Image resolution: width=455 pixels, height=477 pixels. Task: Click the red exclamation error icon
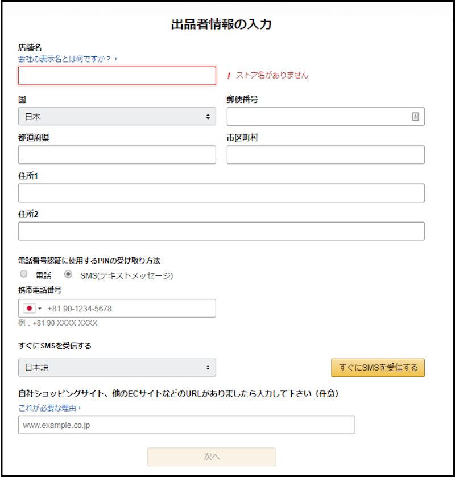[229, 76]
